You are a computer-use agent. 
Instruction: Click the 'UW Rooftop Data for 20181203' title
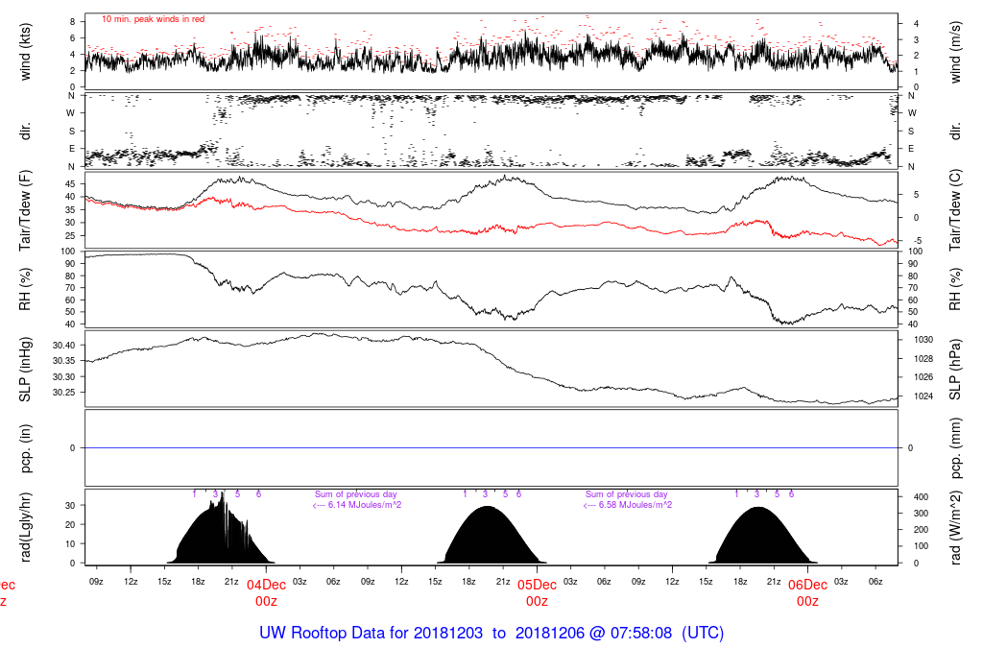[372, 633]
